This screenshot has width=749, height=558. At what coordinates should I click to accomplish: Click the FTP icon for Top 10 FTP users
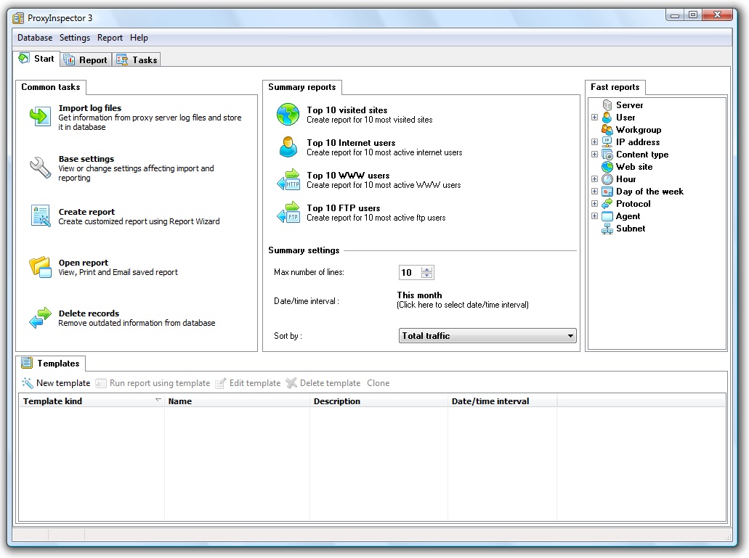[288, 212]
